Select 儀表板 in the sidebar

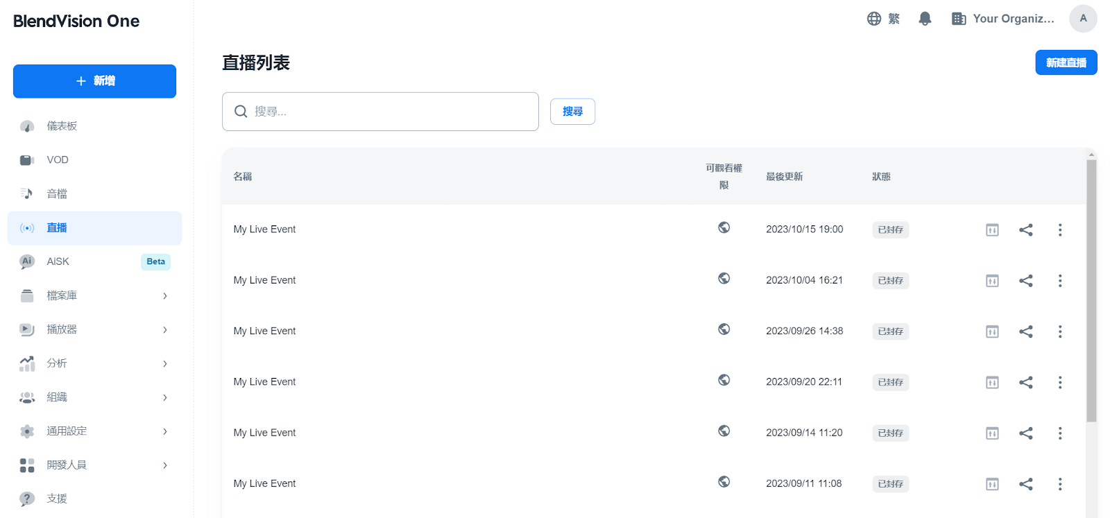(62, 126)
